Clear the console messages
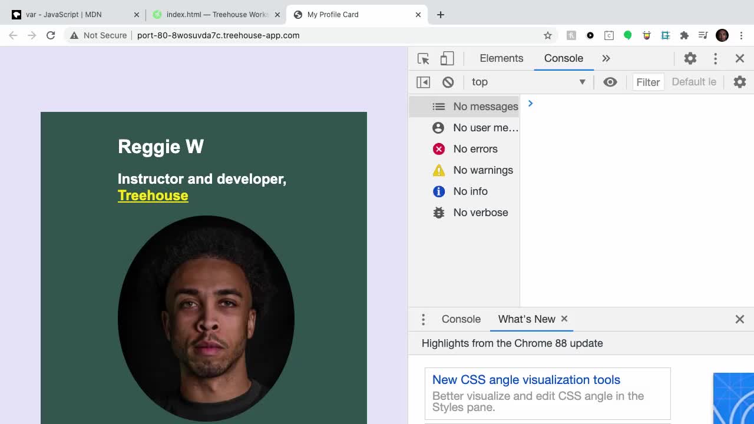 [448, 82]
